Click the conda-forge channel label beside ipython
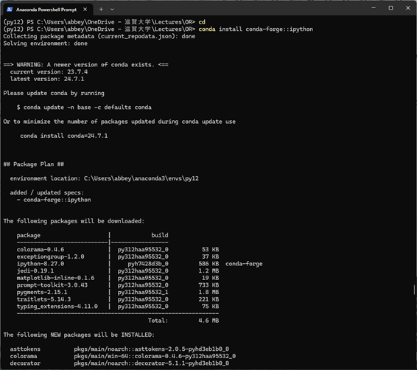Screen dimensions: 417x370 pos(244,264)
